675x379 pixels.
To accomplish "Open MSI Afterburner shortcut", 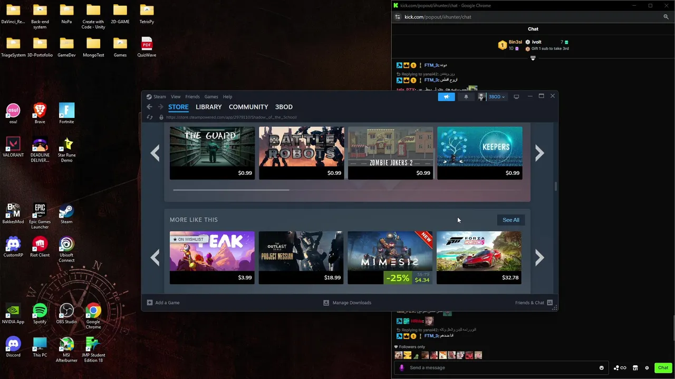I will point(66,350).
